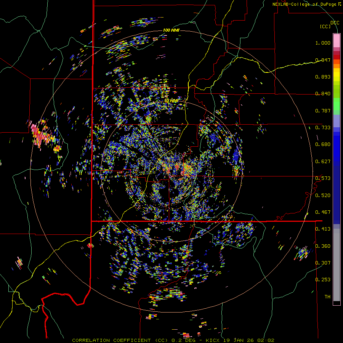Click the 0.253 scale value
The width and height of the screenshot is (343, 343).
click(323, 280)
